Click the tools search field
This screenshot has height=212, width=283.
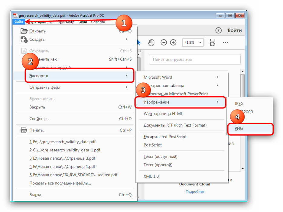click(x=195, y=60)
